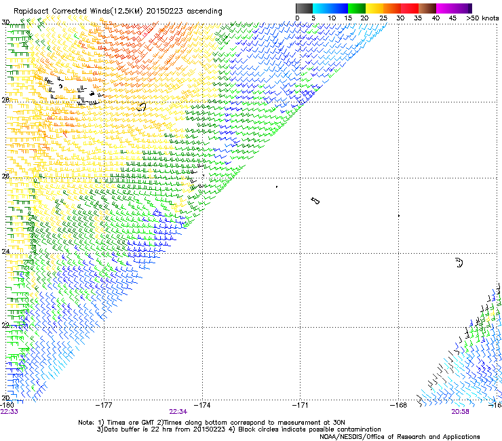
Task: Click the longitude label '-174'
Action: pyautogui.click(x=202, y=405)
